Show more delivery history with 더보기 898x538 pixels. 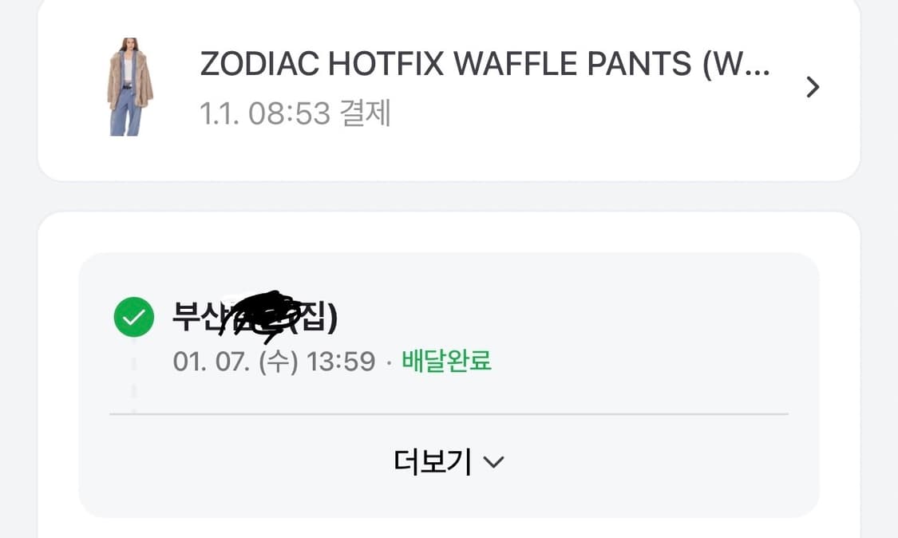449,461
